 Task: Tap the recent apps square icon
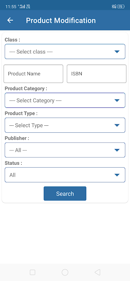32,273
